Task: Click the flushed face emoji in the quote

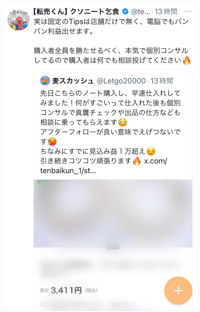Action: [x=123, y=122]
